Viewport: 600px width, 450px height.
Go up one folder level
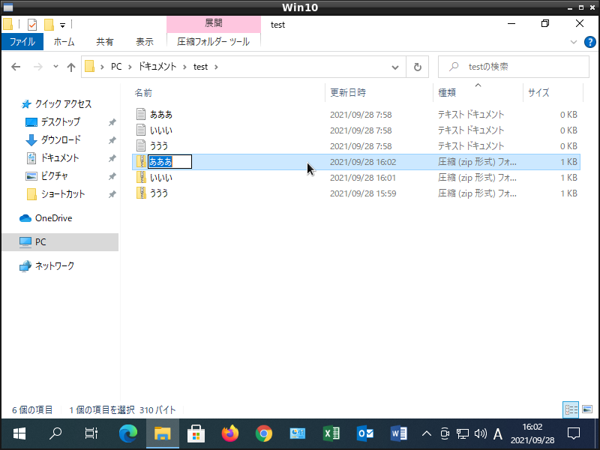coord(70,67)
